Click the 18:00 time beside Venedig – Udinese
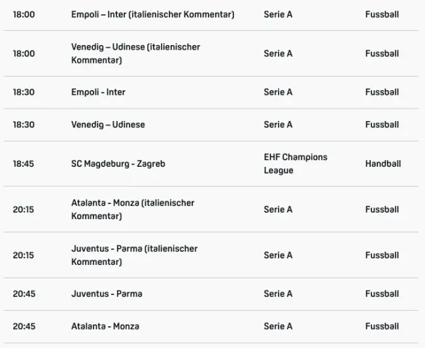 tap(24, 54)
